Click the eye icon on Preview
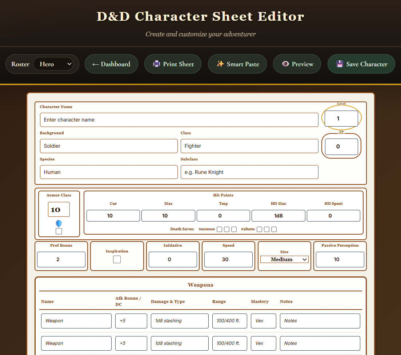Screen dimensions: 401x355 click(x=285, y=64)
